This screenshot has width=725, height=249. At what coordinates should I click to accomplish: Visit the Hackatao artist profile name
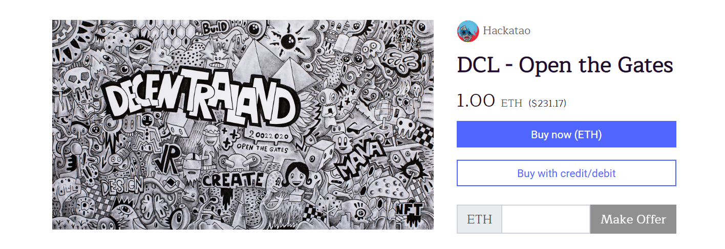tap(506, 31)
